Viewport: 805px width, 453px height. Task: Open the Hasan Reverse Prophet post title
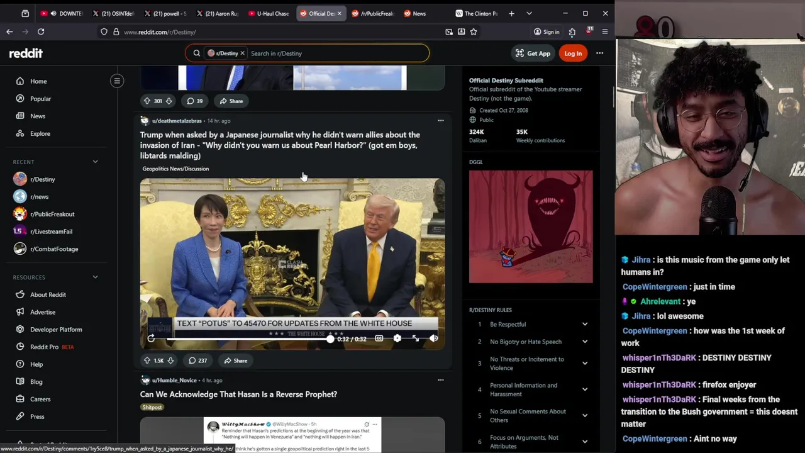pyautogui.click(x=238, y=394)
